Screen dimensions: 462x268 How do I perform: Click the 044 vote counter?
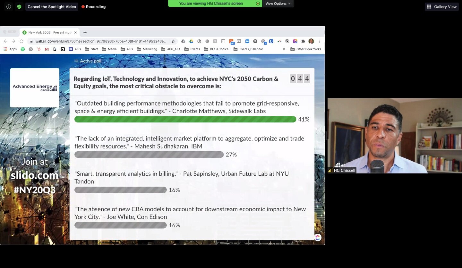pos(300,79)
